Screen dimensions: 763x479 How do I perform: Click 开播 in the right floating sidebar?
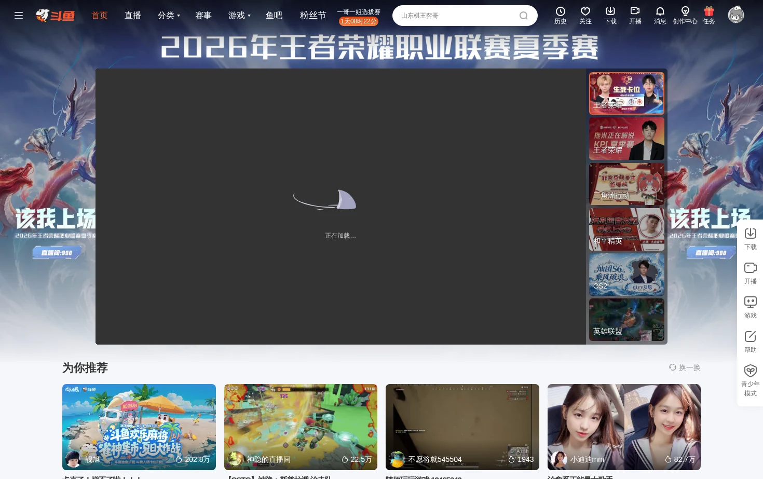(x=751, y=273)
